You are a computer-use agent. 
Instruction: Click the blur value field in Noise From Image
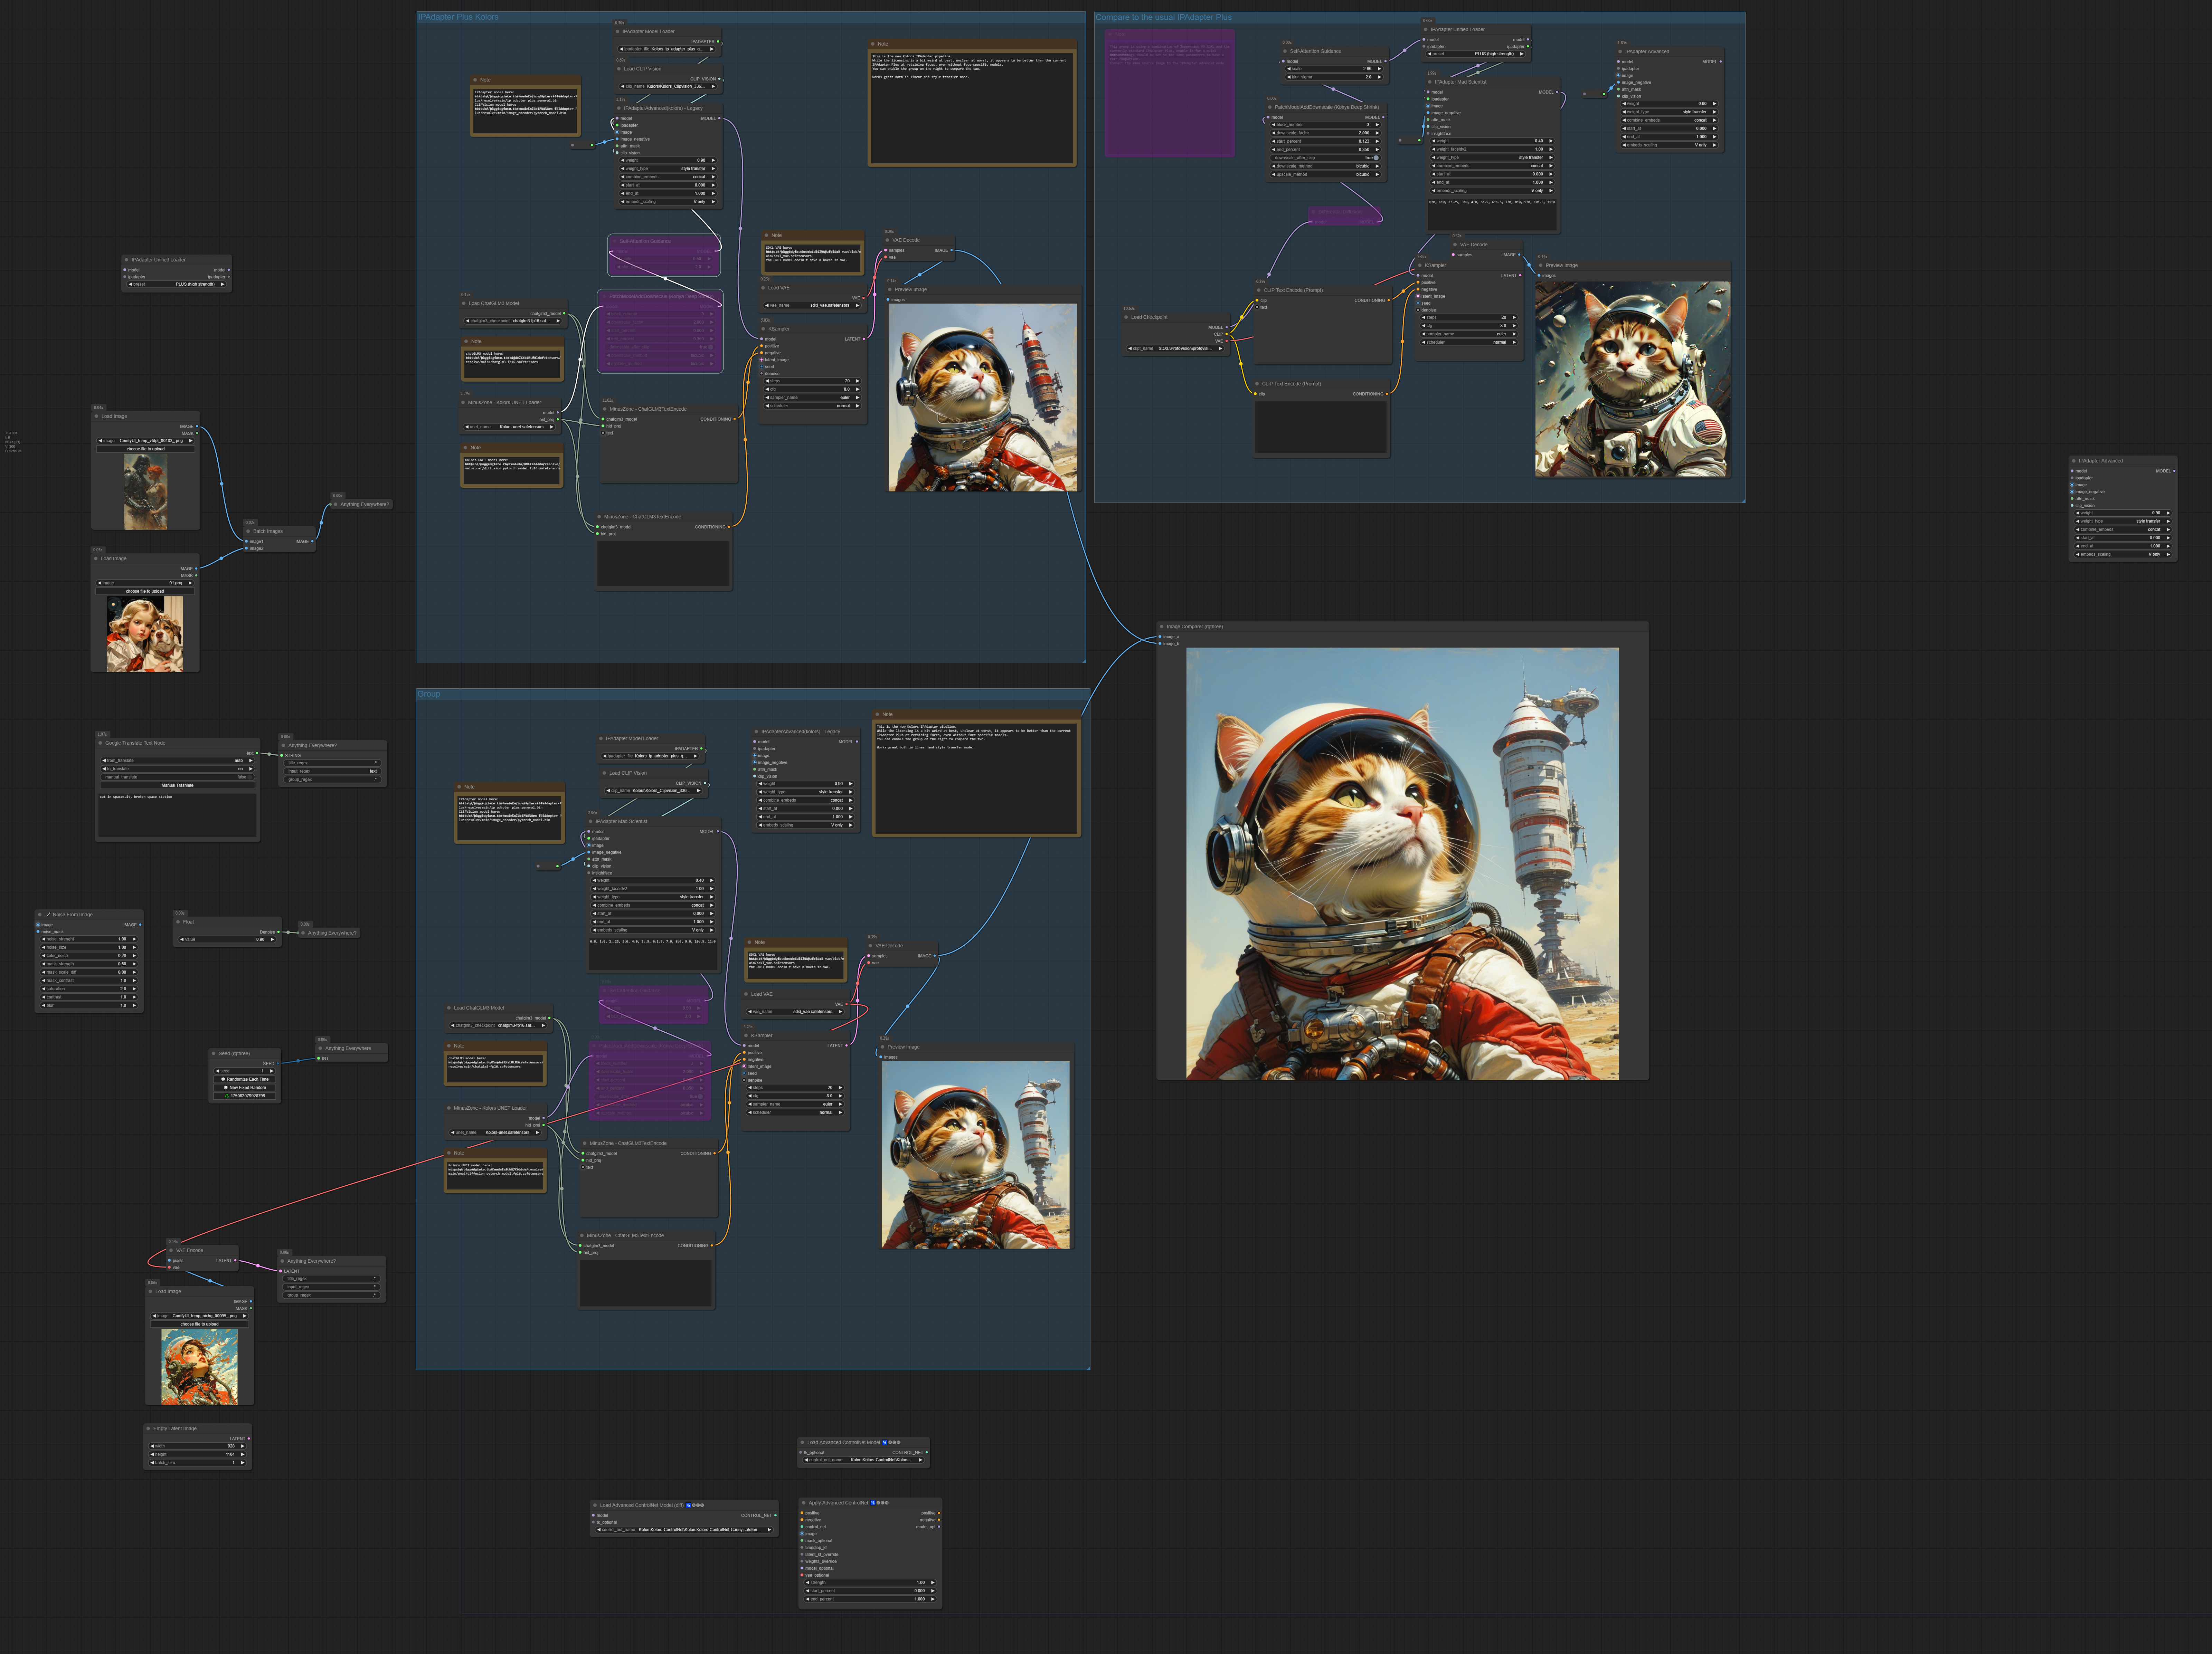90,1005
